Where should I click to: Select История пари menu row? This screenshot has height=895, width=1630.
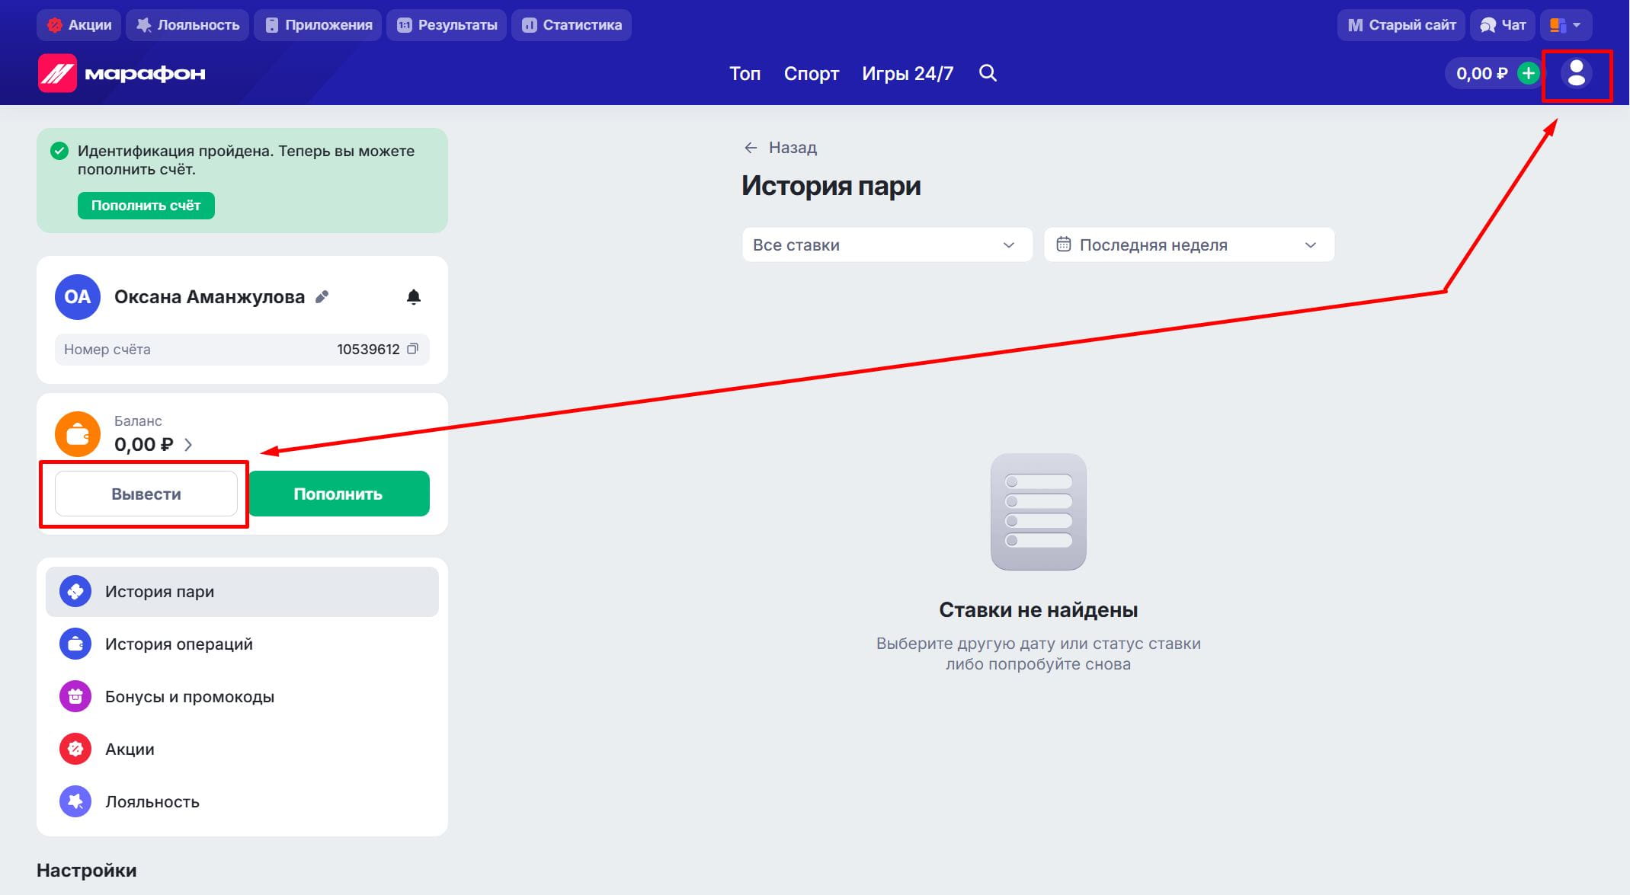point(242,592)
